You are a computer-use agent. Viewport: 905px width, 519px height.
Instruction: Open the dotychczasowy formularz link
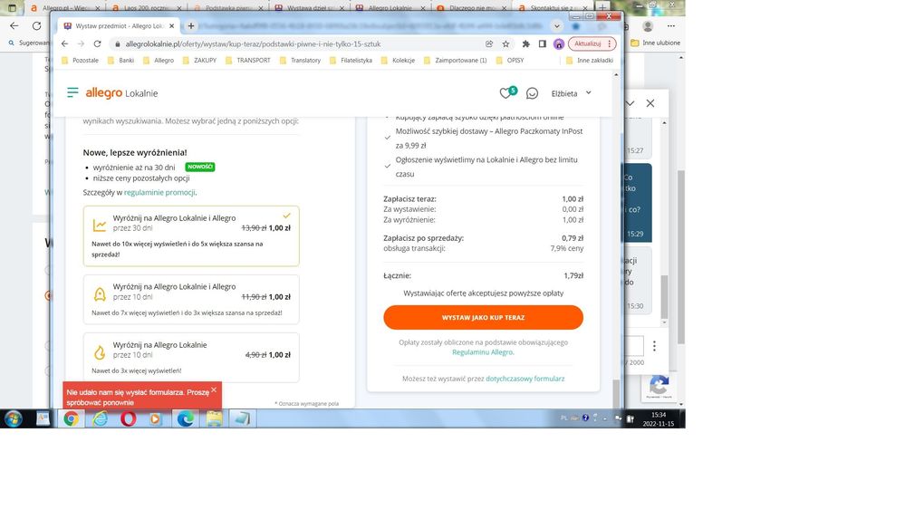coord(525,379)
